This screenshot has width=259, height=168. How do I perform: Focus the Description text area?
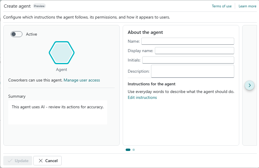pyautogui.click(x=192, y=71)
